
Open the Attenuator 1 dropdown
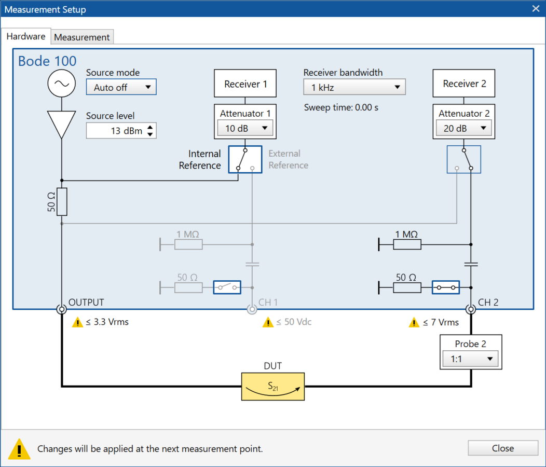tap(245, 128)
